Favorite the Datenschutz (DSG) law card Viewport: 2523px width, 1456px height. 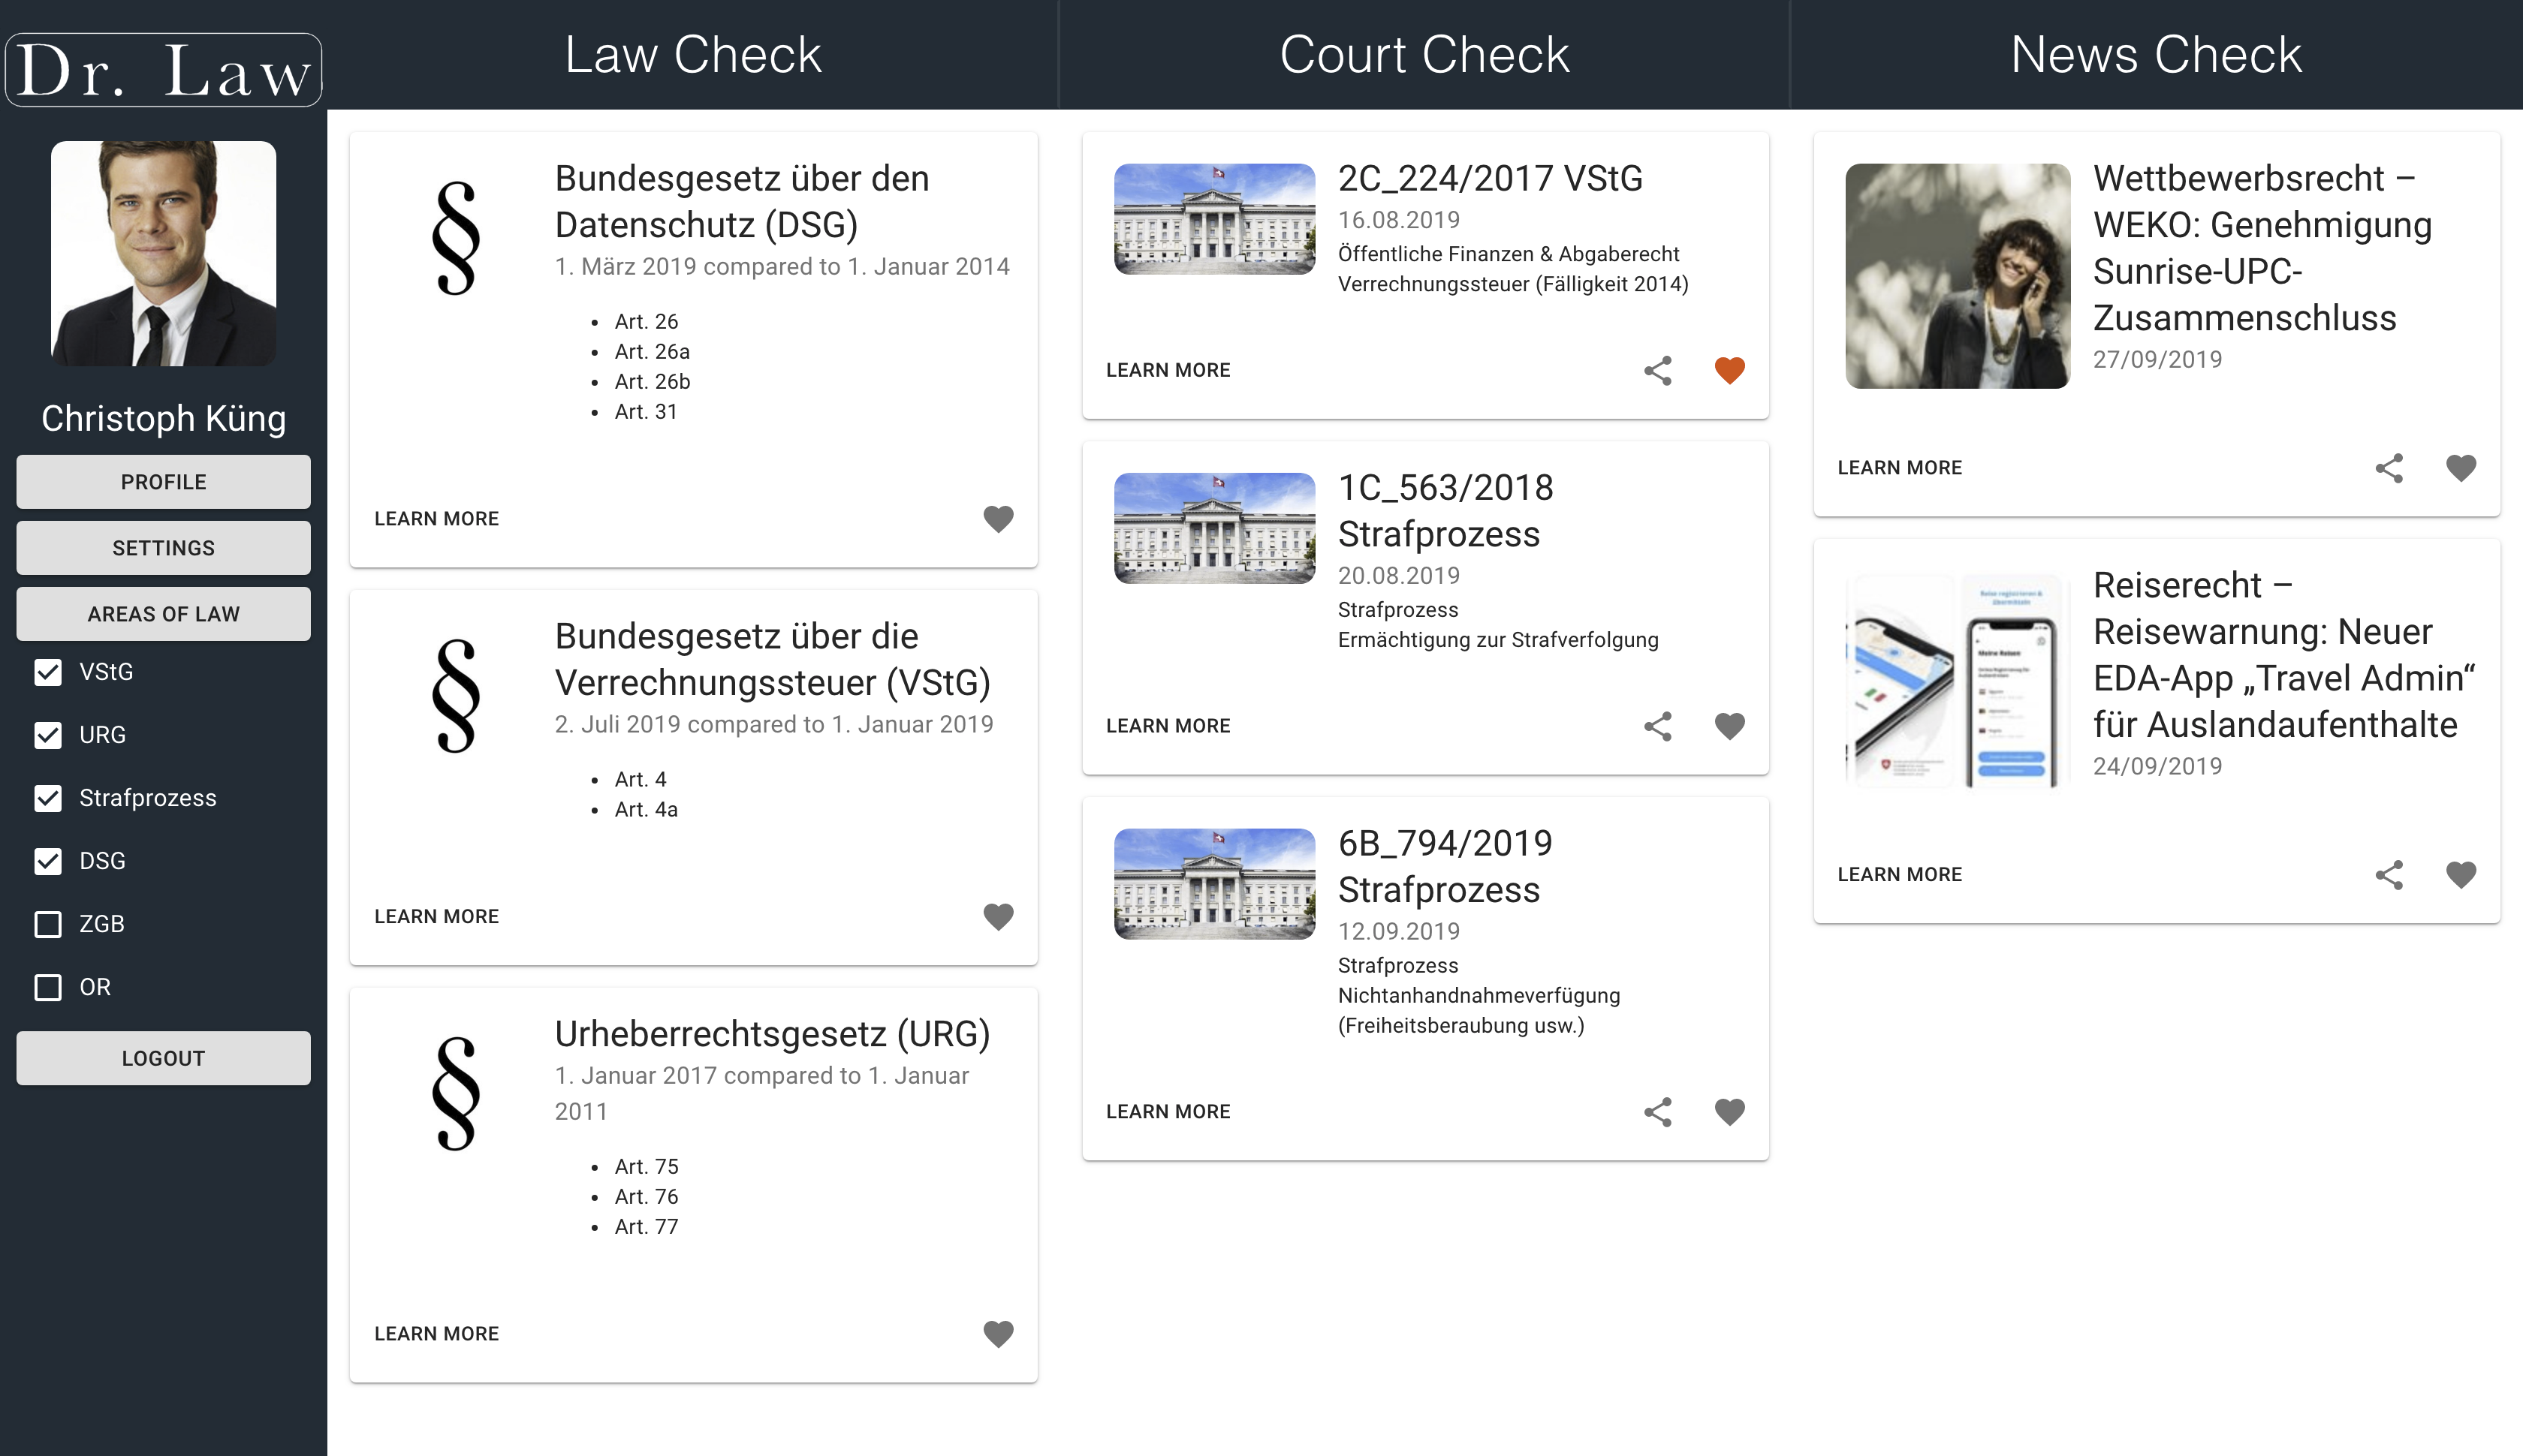(x=997, y=518)
